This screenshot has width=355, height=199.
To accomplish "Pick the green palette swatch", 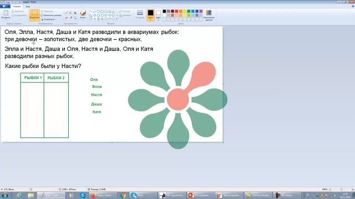I will [x=189, y=11].
